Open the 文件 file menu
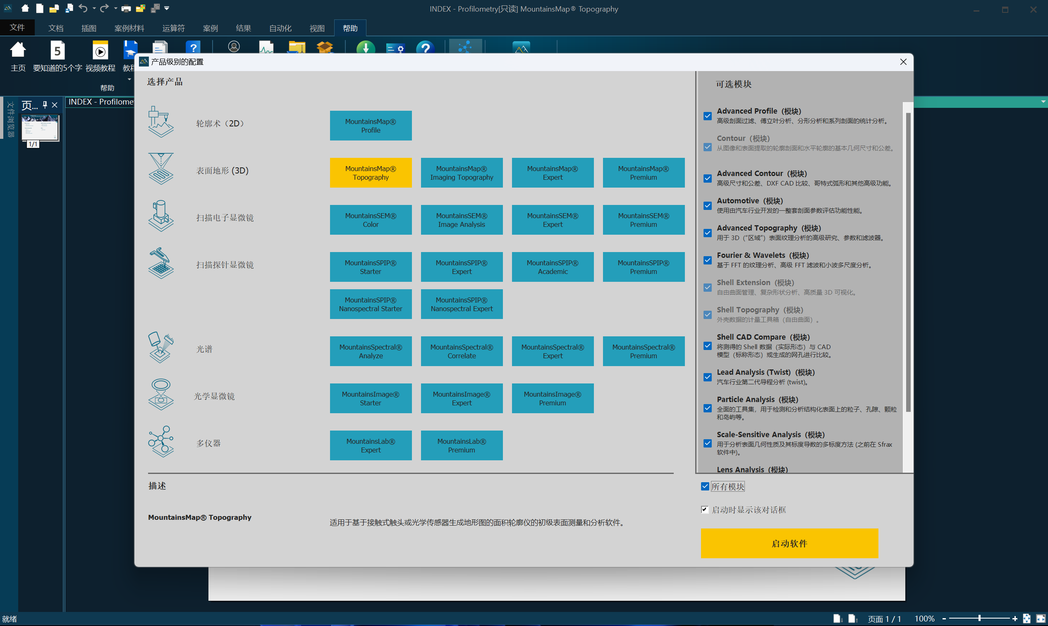 [x=17, y=27]
